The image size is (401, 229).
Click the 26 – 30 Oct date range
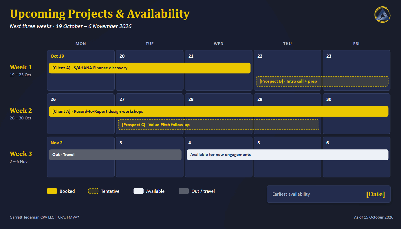tap(21, 118)
